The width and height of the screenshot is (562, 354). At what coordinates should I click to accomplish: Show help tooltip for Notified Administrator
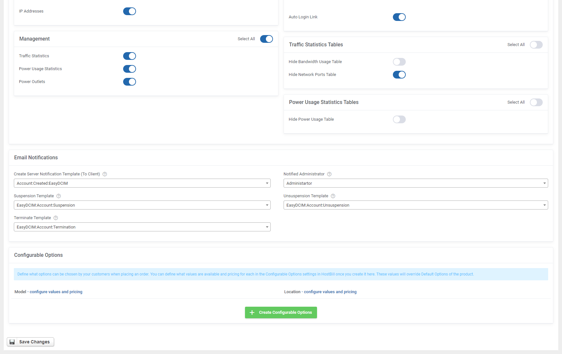point(329,174)
